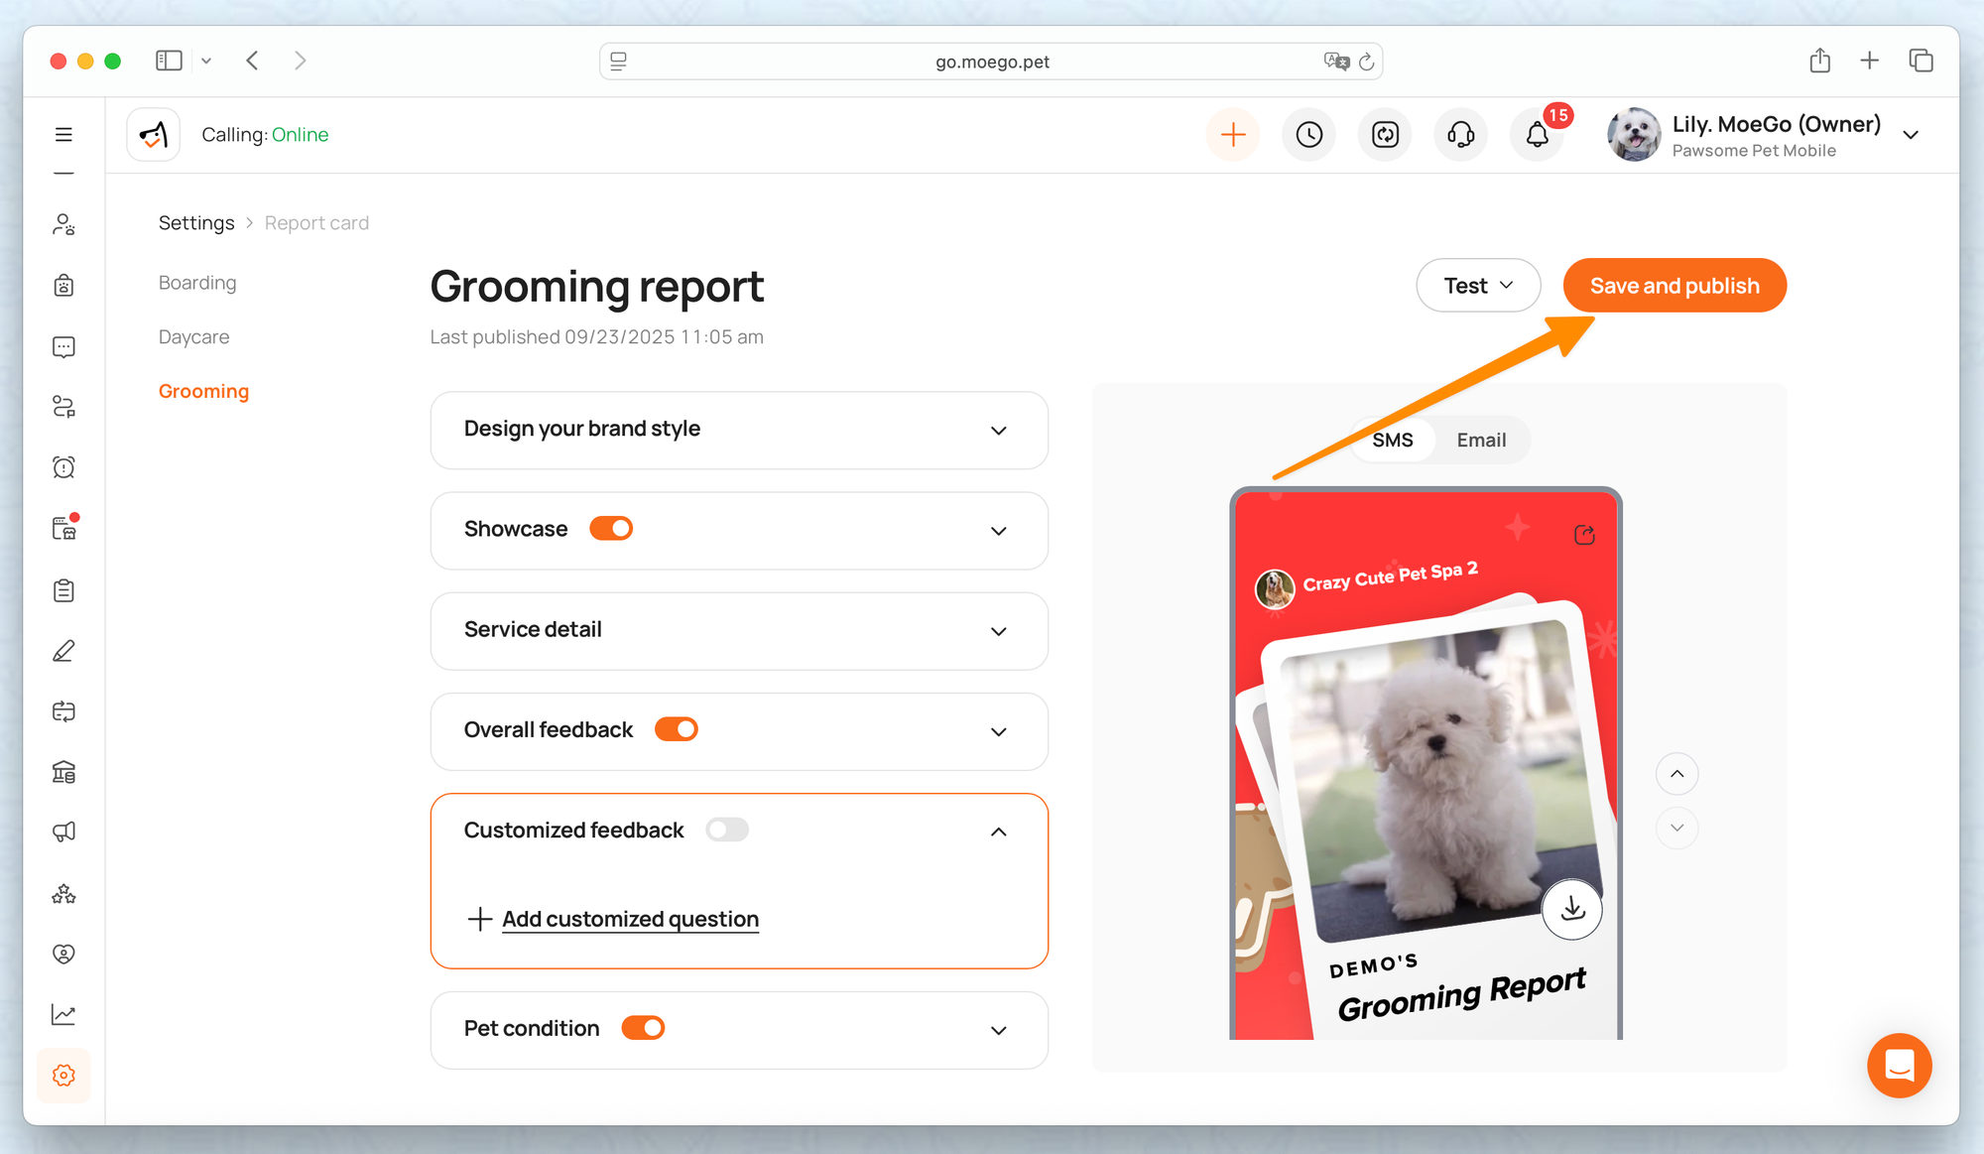1984x1154 pixels.
Task: Open settings gear in sidebar
Action: click(x=63, y=1076)
